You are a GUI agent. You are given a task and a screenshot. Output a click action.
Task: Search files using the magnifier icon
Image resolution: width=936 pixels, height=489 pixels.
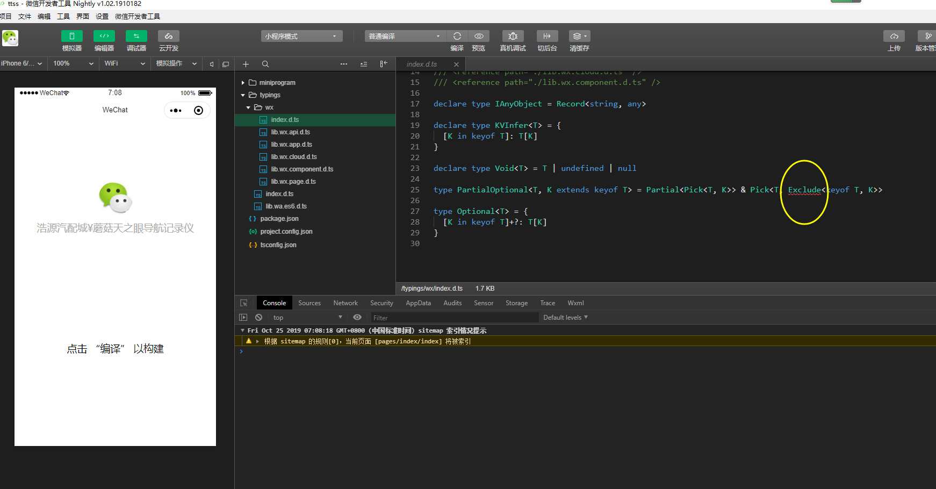265,64
